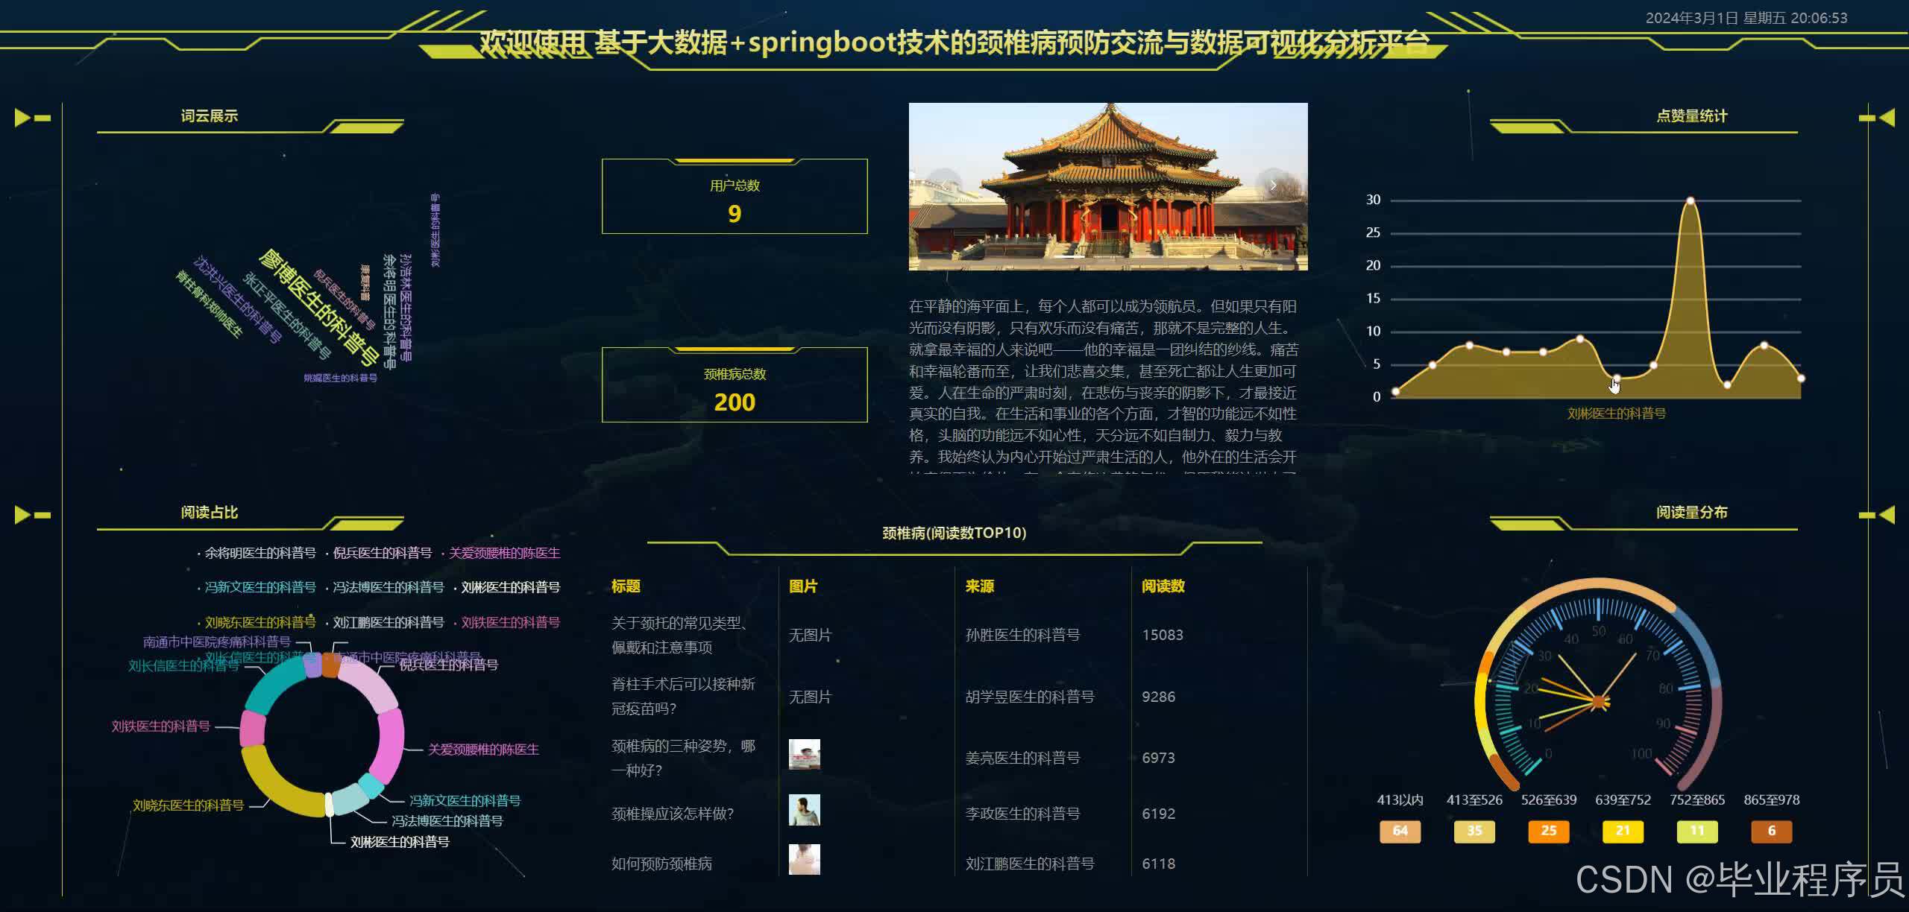This screenshot has width=1909, height=912.
Task: Click the 阅读数 column header
Action: point(1163,586)
